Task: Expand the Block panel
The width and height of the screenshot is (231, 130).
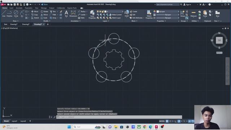Action: coord(134,21)
